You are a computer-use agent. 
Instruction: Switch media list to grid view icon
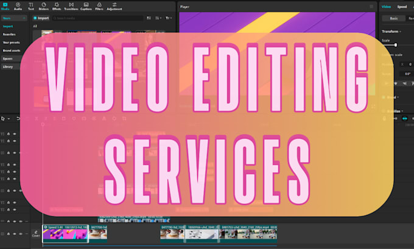coord(149,18)
